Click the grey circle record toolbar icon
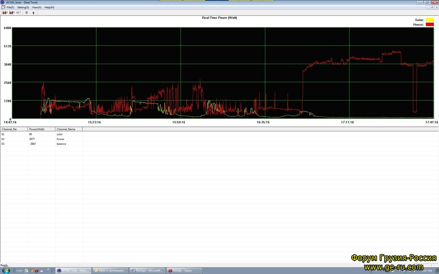 click(x=27, y=12)
